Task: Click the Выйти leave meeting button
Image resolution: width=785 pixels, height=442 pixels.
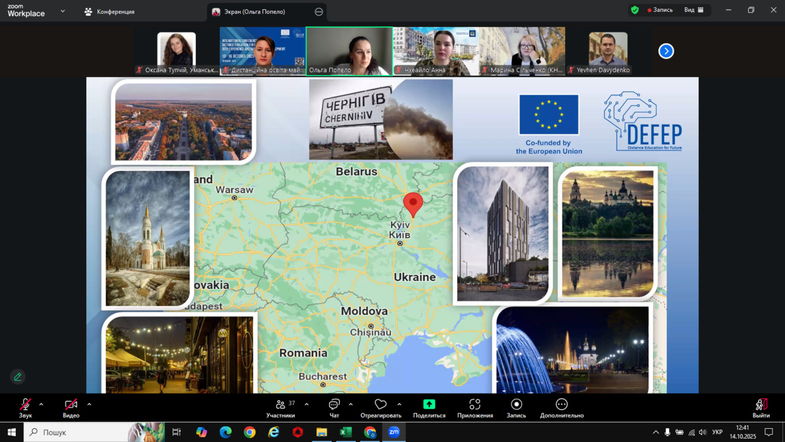Action: [x=761, y=407]
